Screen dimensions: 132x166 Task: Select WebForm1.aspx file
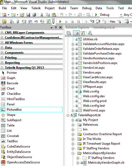pos(94,110)
